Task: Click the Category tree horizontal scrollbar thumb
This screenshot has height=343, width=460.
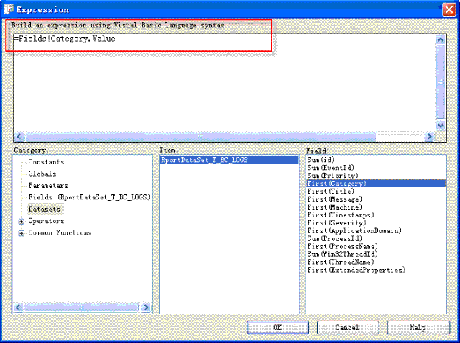Action: [81, 308]
